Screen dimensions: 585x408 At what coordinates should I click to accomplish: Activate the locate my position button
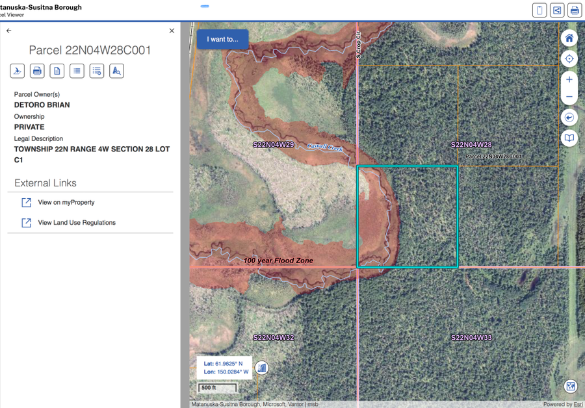coord(569,58)
